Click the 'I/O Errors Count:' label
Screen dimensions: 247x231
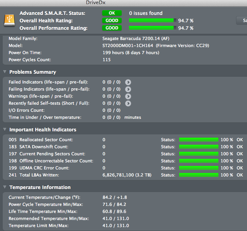27,110
